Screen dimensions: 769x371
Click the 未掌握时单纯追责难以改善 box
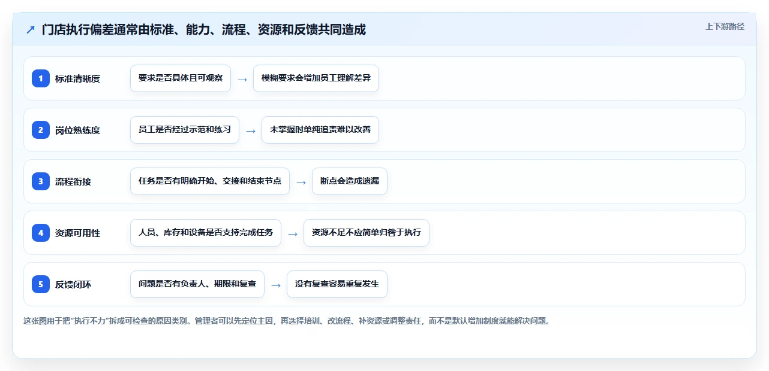pyautogui.click(x=320, y=130)
